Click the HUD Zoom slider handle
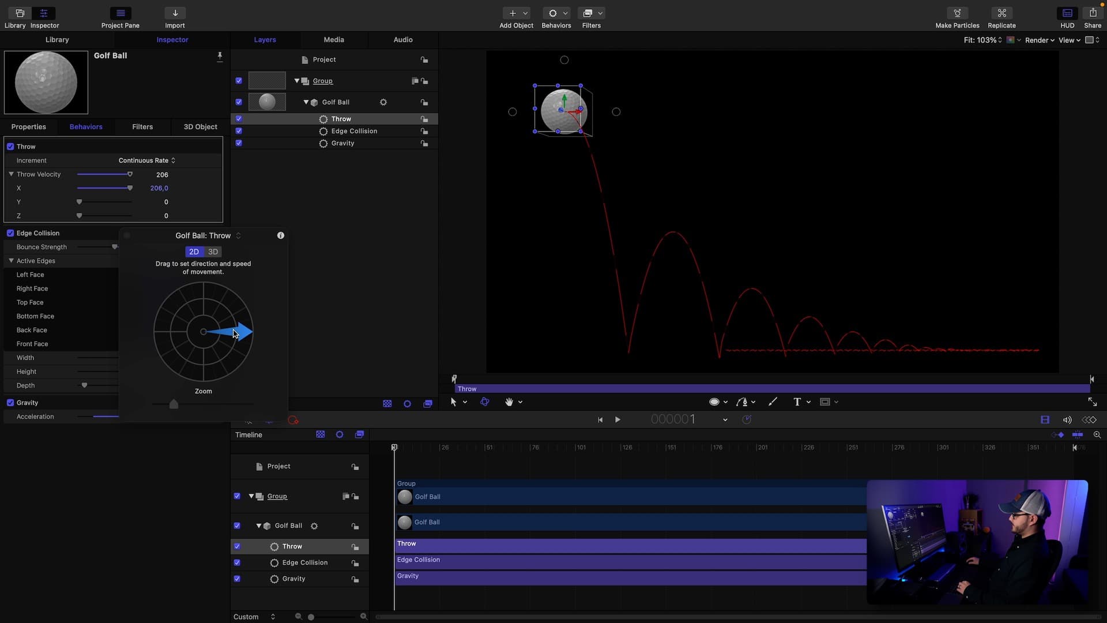The height and width of the screenshot is (623, 1107). (174, 404)
